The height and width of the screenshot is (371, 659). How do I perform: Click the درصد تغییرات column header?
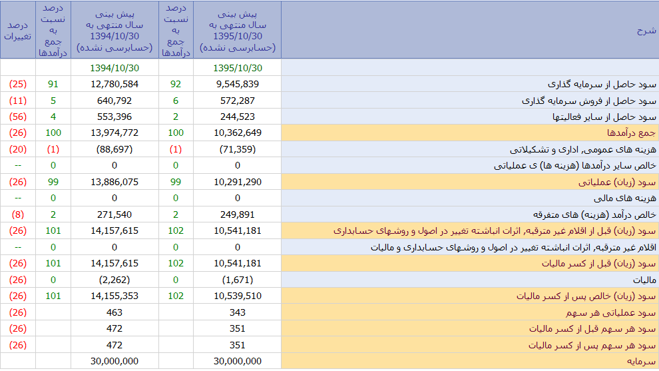(18, 31)
